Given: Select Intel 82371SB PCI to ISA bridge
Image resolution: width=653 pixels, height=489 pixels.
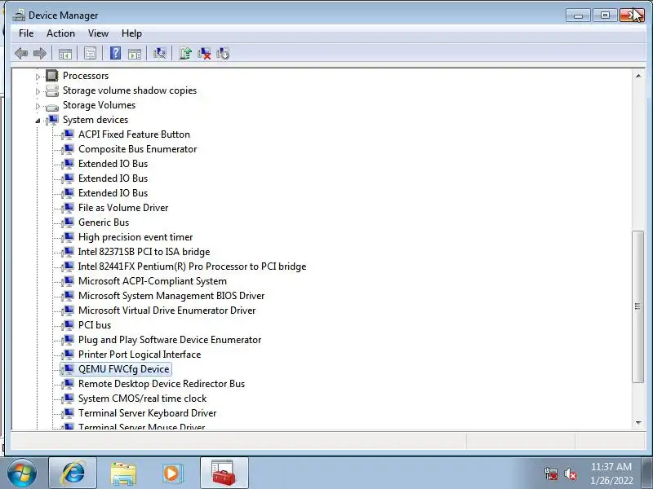Looking at the screenshot, I should 144,252.
